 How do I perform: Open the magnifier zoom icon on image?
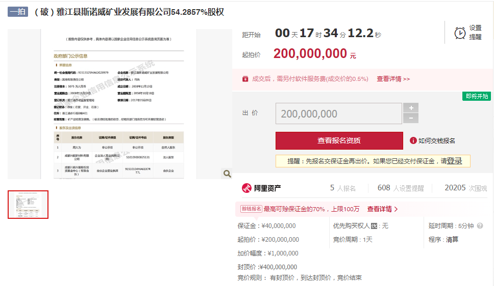[227, 174]
